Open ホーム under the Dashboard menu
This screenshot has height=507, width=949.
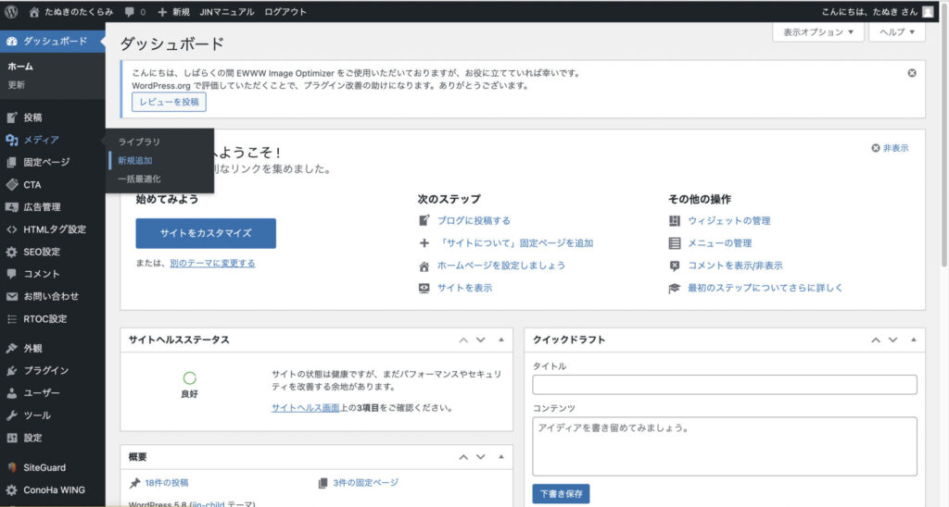click(x=20, y=67)
